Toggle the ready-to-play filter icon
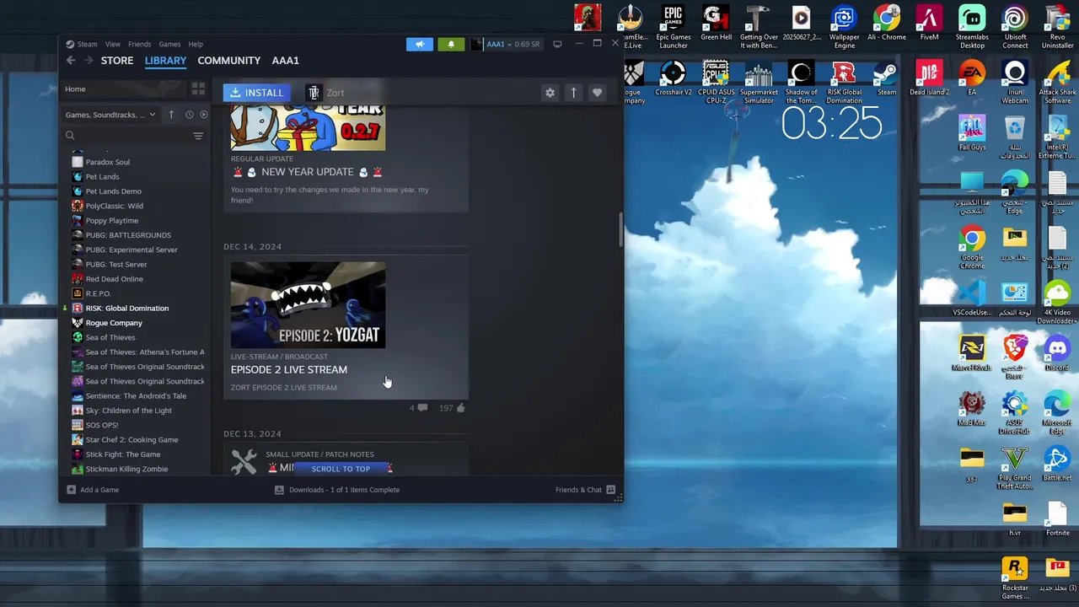 tap(203, 115)
